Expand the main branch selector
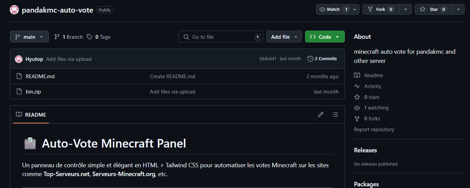 [29, 37]
